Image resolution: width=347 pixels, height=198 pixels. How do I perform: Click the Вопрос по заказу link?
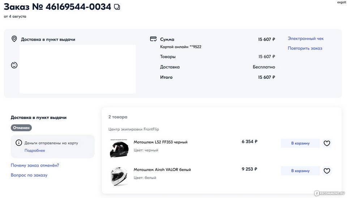(29, 175)
